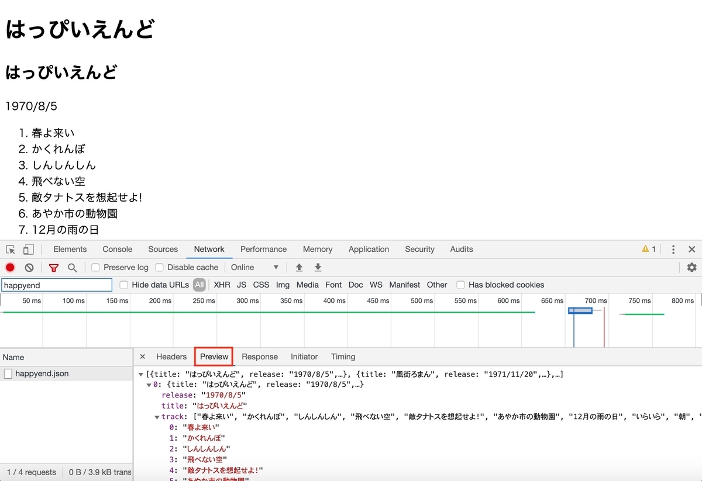Switch to the Response tab
Image resolution: width=702 pixels, height=481 pixels.
point(260,357)
